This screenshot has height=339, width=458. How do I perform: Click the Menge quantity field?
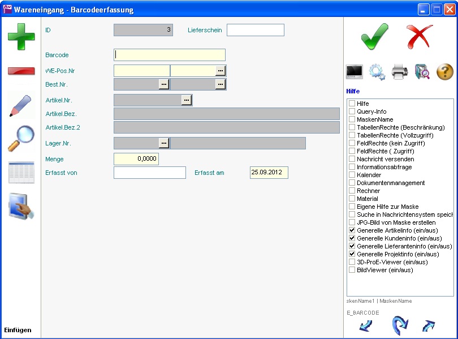[x=136, y=159]
